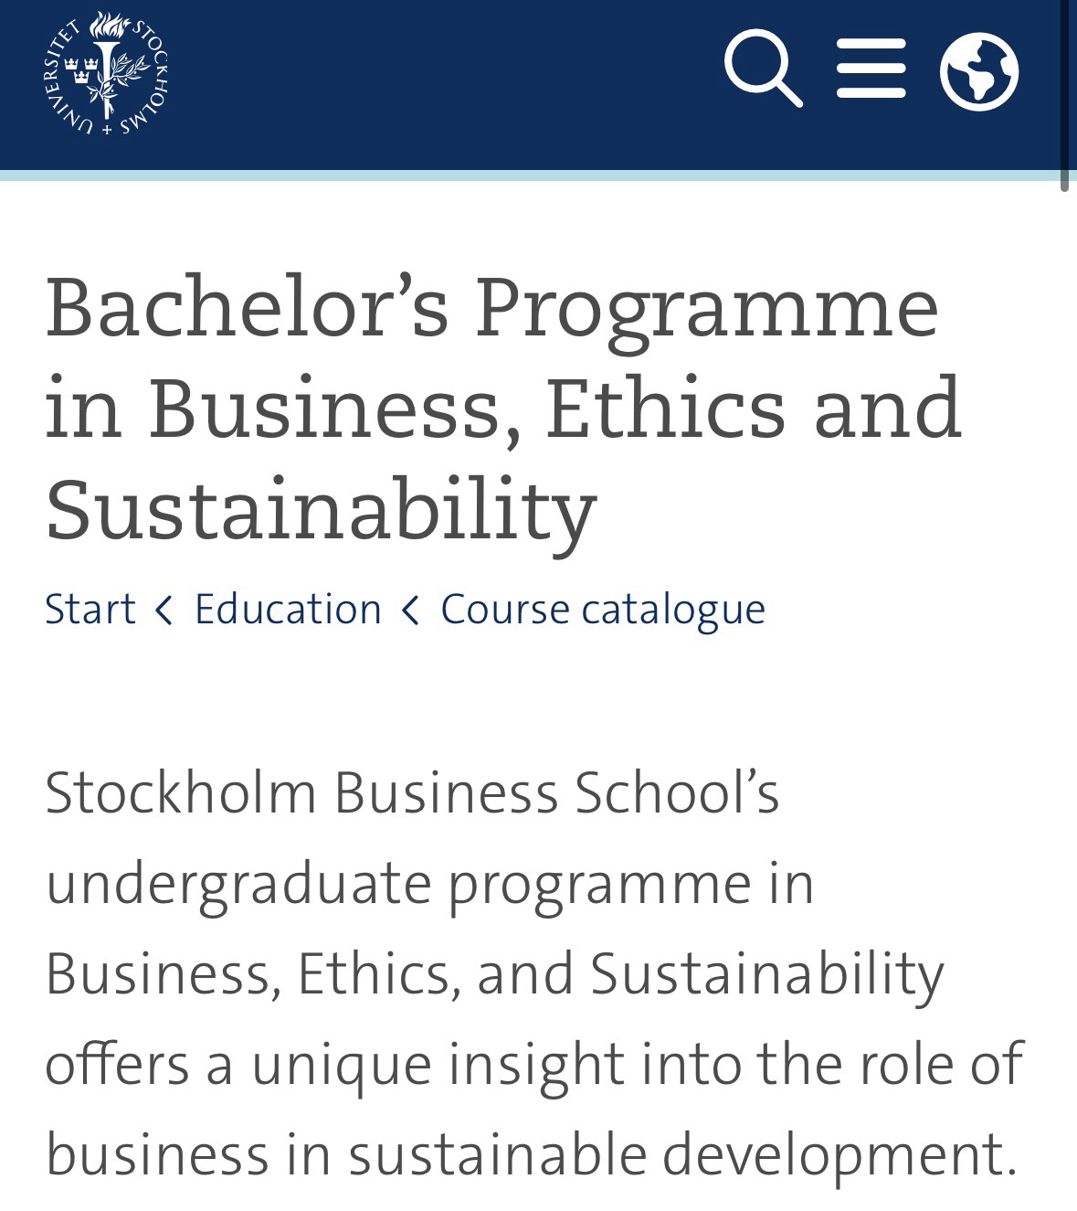
Task: Go to the Start breadcrumb link
Action: (x=90, y=610)
